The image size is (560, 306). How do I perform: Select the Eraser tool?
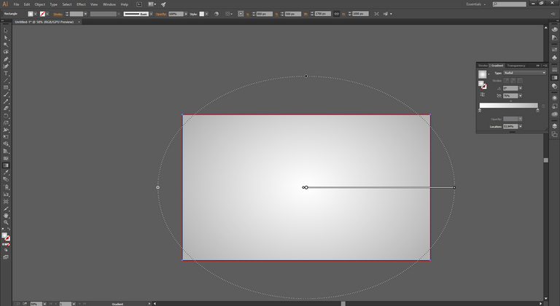click(6, 109)
